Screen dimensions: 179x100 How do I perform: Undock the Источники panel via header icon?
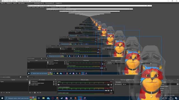tap(56, 80)
